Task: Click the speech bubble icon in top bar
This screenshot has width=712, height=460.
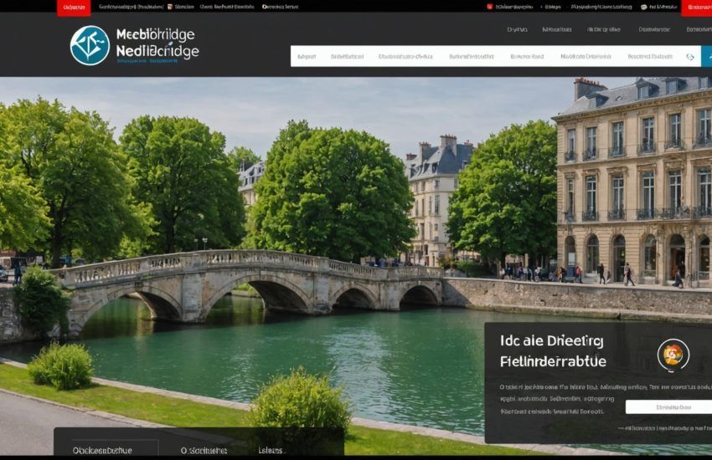Action: point(643,7)
